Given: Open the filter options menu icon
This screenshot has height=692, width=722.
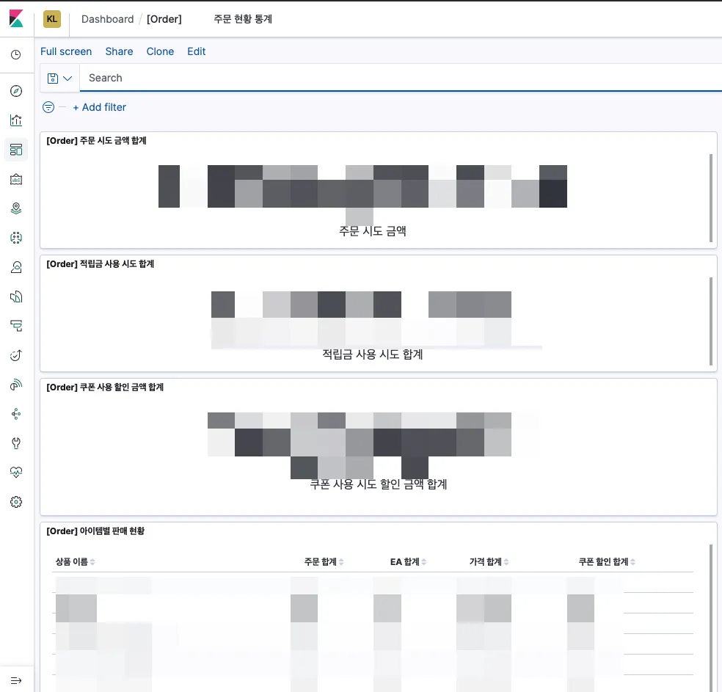Looking at the screenshot, I should [x=48, y=107].
